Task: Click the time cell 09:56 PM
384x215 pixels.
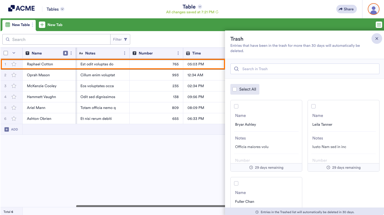Action: click(x=204, y=97)
